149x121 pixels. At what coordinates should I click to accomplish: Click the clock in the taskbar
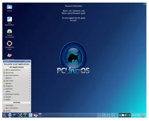pyautogui.click(x=136, y=115)
